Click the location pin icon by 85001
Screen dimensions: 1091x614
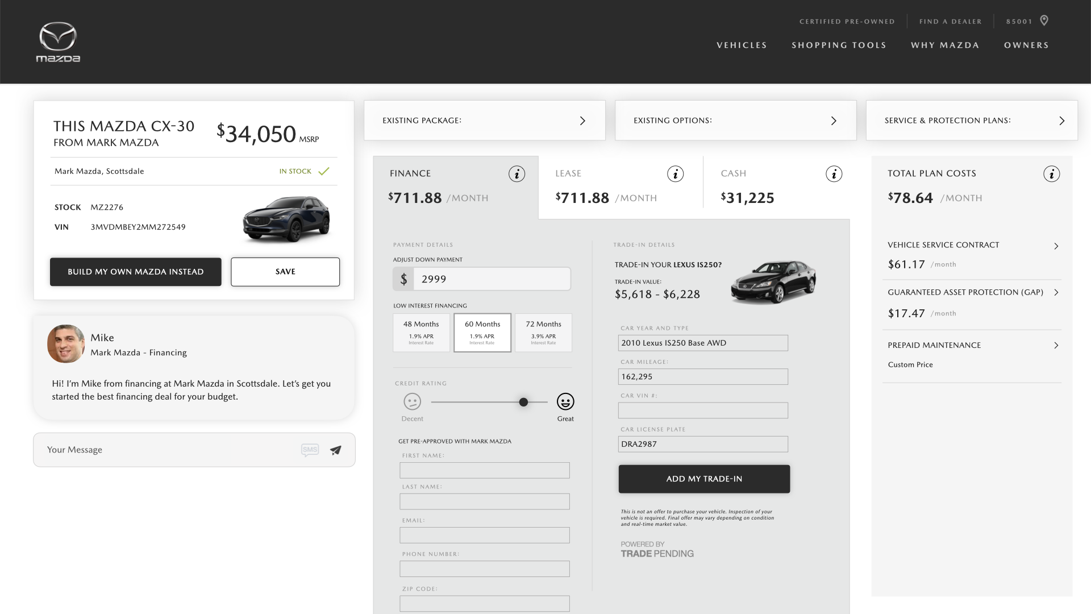click(1044, 20)
